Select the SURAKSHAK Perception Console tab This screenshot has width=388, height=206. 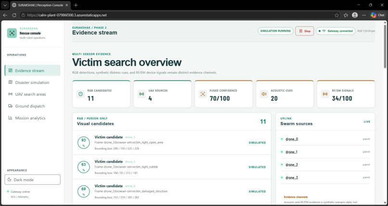[40, 5]
